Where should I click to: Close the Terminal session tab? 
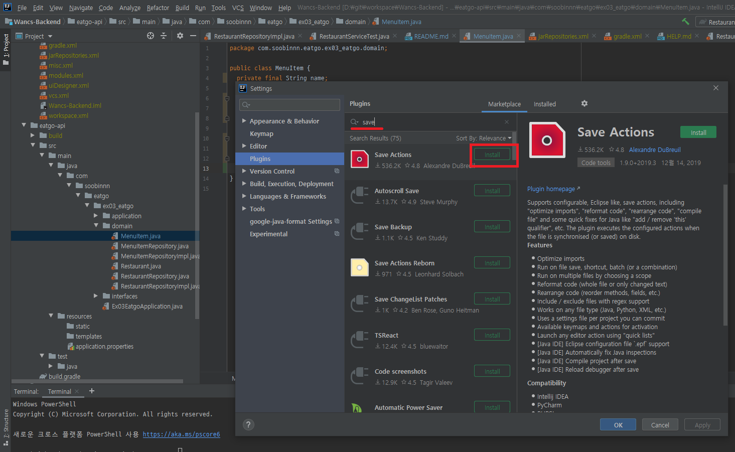pyautogui.click(x=77, y=391)
